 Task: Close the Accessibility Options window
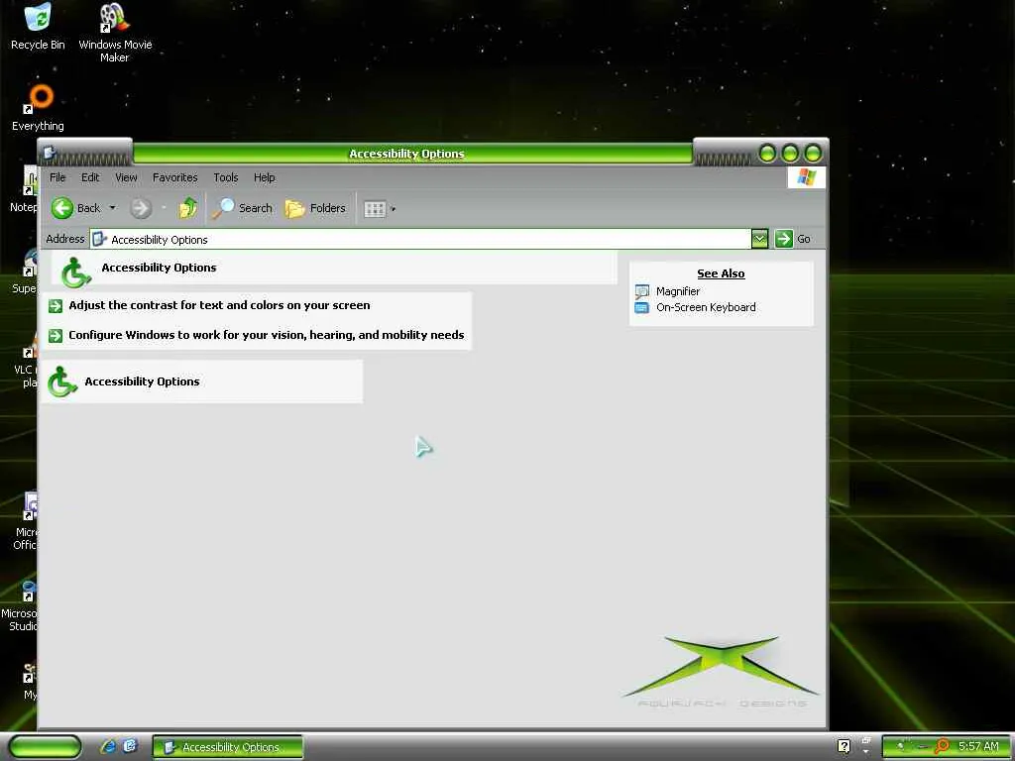(x=813, y=154)
